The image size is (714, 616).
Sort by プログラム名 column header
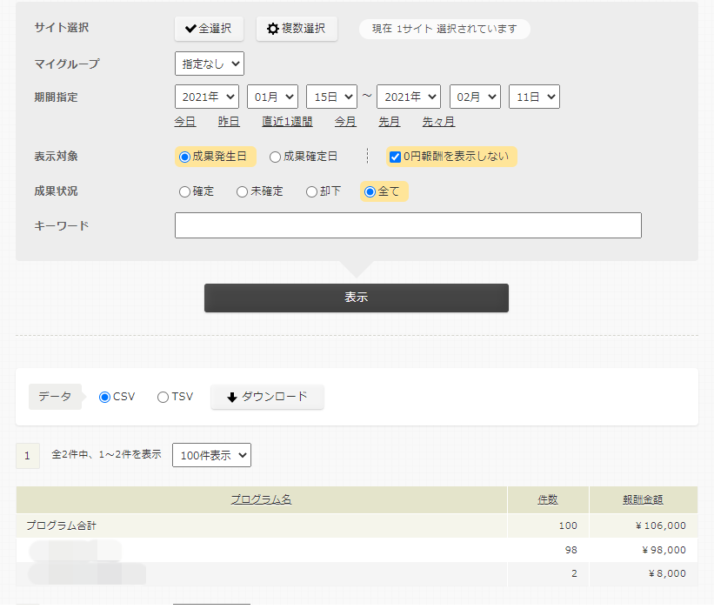[x=261, y=499]
